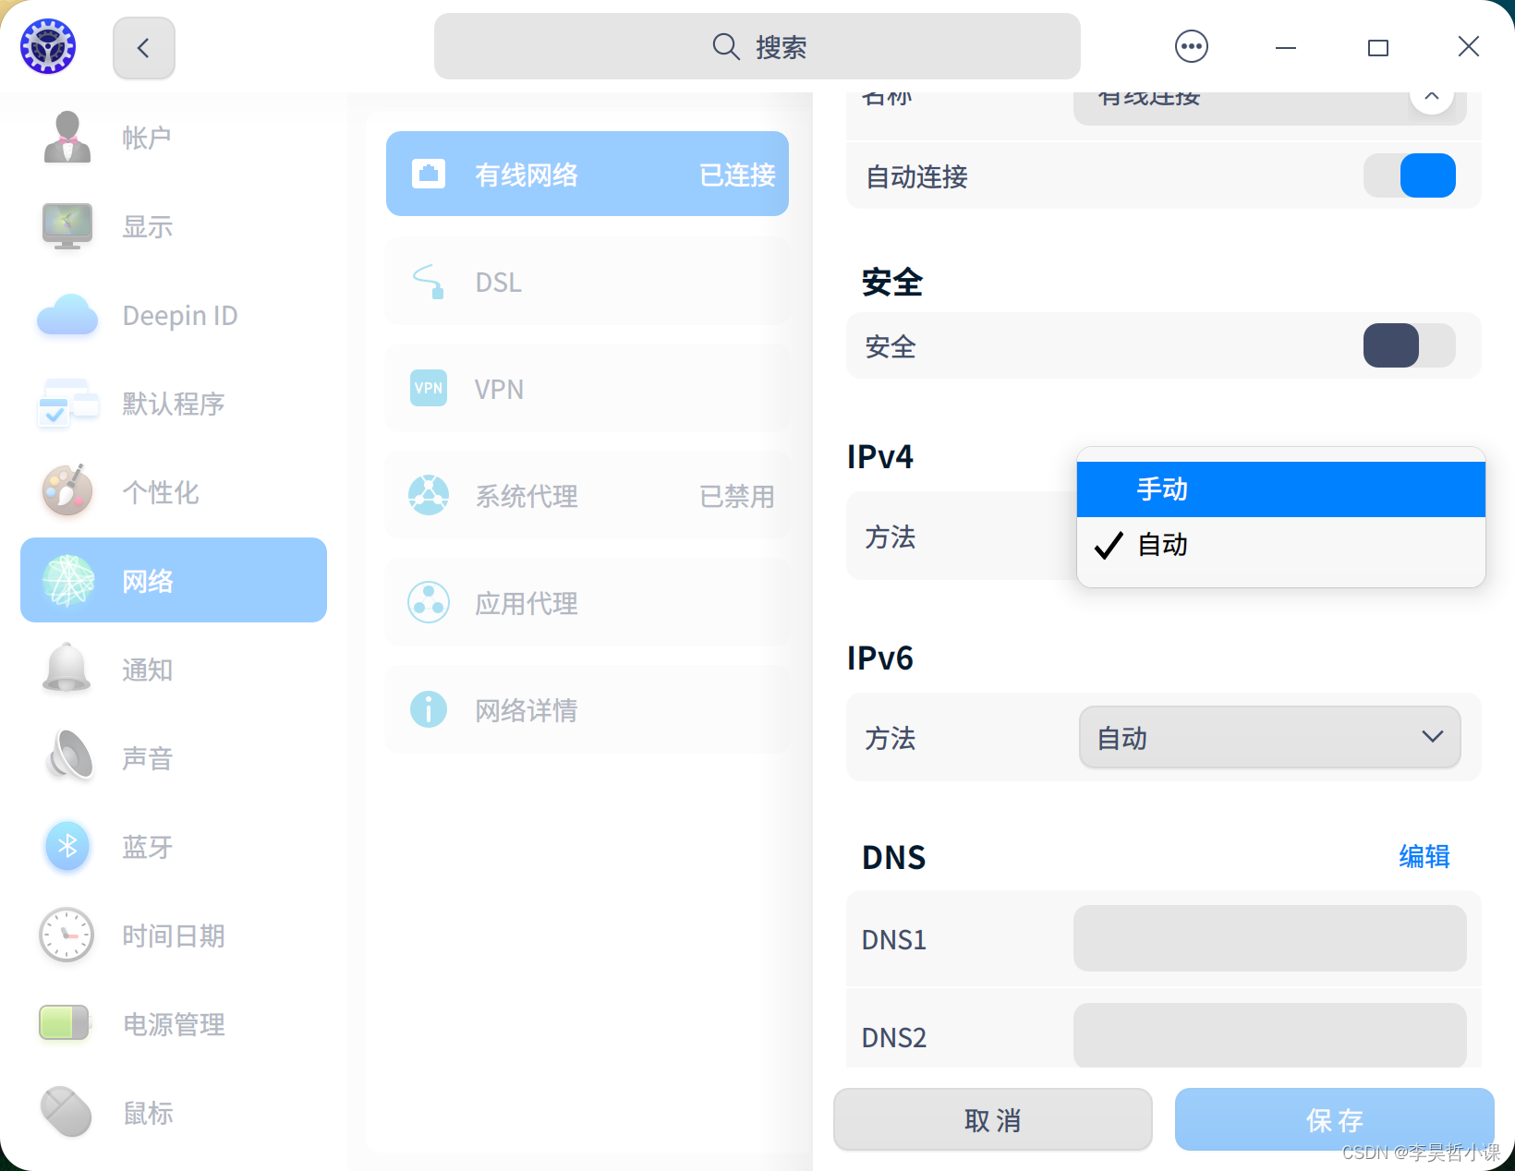Click the VPN badge icon
Screen dimensions: 1515x1171
point(429,388)
